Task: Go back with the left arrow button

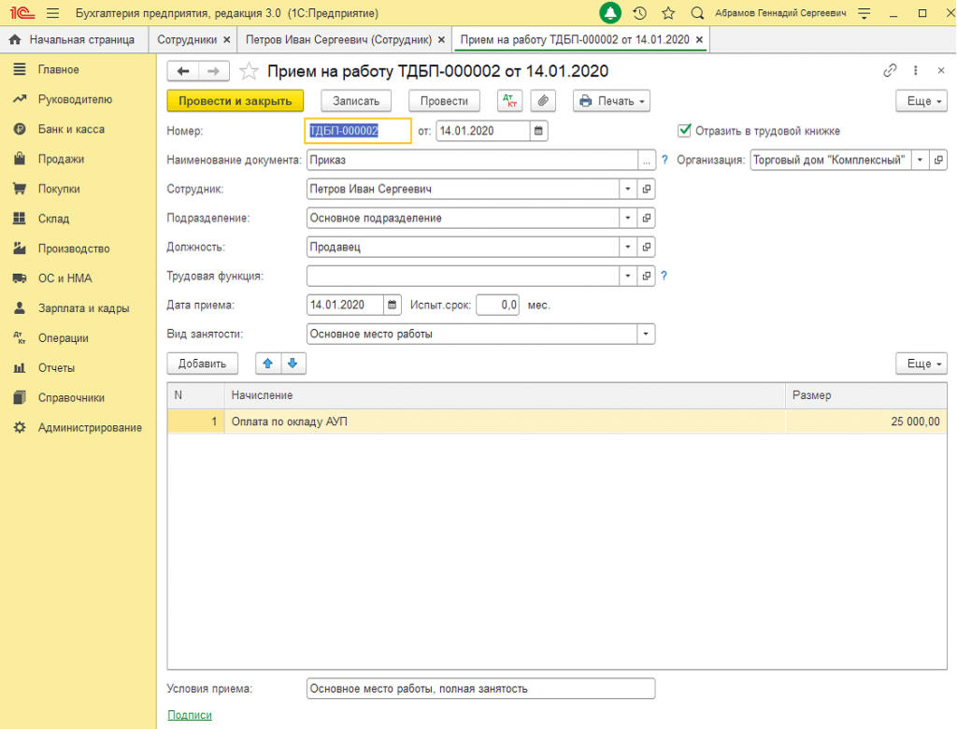Action: tap(182, 71)
